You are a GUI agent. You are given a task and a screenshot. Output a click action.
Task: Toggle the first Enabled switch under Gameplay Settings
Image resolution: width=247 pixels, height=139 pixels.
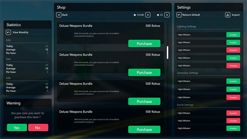233,81
